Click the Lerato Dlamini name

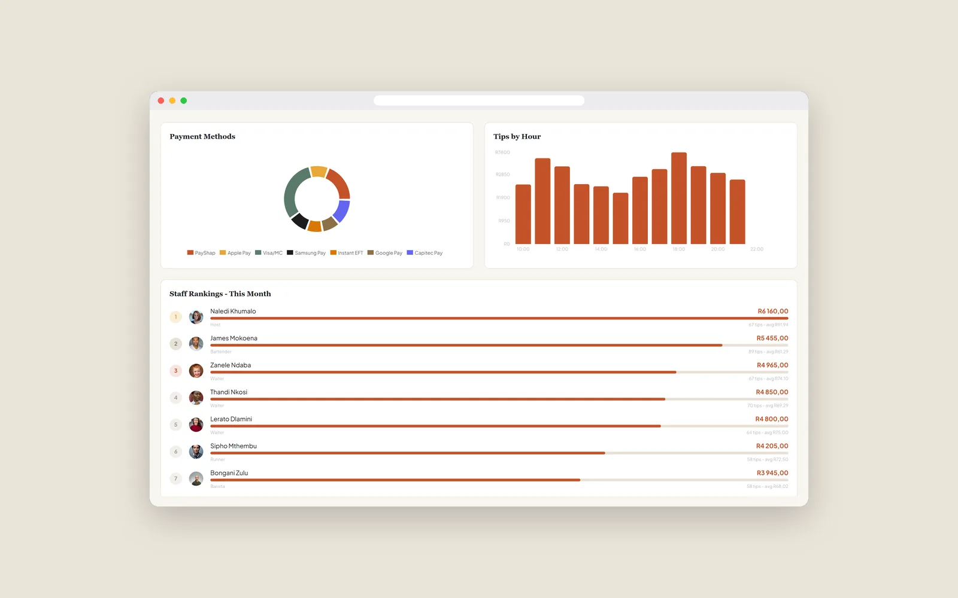[x=231, y=419]
